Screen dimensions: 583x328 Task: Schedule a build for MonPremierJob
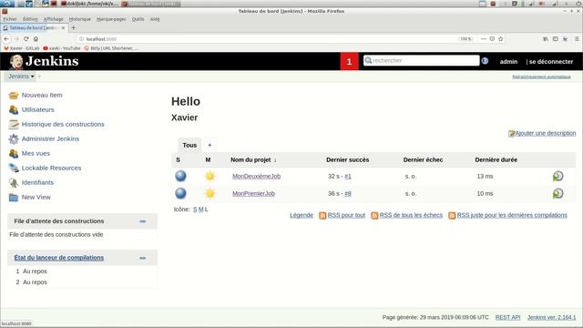(557, 193)
